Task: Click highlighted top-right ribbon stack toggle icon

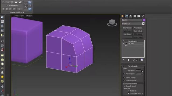Action: (30, 2)
